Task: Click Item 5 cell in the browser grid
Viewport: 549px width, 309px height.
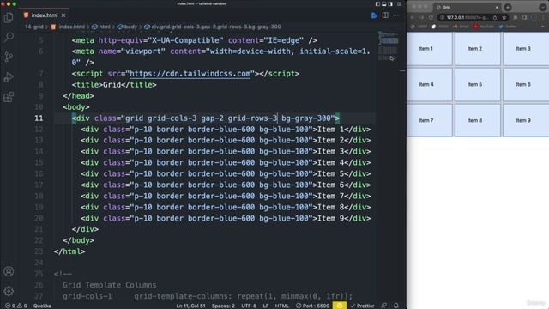Action: click(x=478, y=84)
